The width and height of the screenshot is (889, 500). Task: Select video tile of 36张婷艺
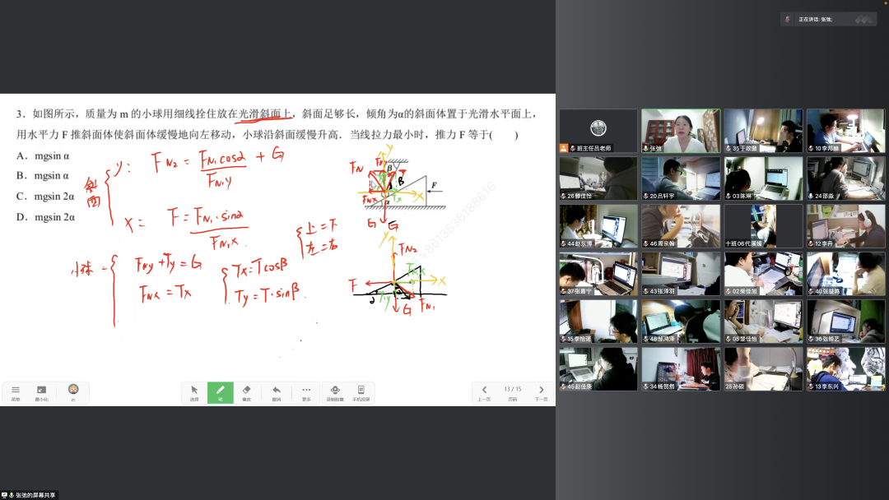pyautogui.click(x=846, y=321)
